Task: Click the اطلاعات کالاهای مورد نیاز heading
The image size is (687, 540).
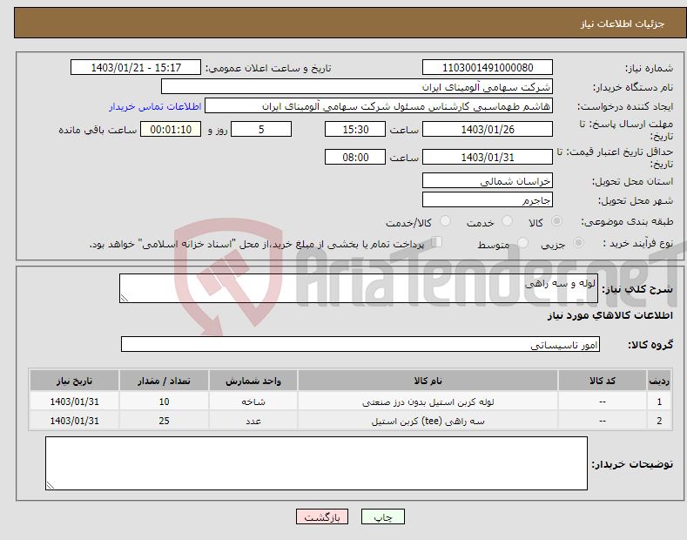Action: 610,315
